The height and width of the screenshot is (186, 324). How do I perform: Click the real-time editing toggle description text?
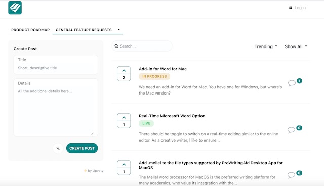tap(209, 137)
